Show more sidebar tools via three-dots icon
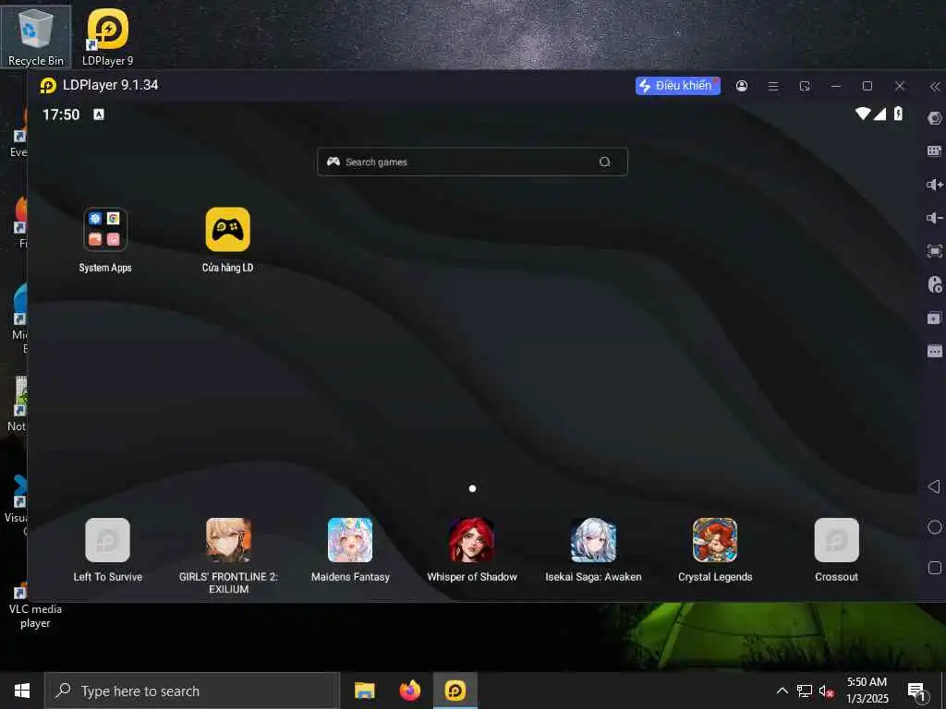This screenshot has height=709, width=946. [x=934, y=351]
